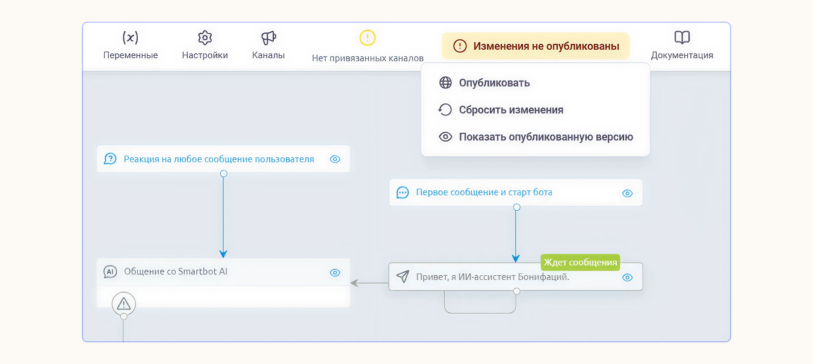This screenshot has height=364, width=813.
Task: Click the paper plane icon on Привет block
Action: pos(403,277)
